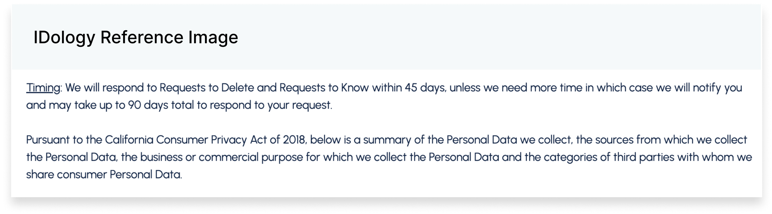Viewport: 772px width, 214px height.
Task: Click the underlined Timing label
Action: (43, 88)
